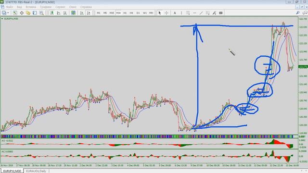Open the search magnifier icon at toolbar right

pyautogui.click(x=298, y=13)
